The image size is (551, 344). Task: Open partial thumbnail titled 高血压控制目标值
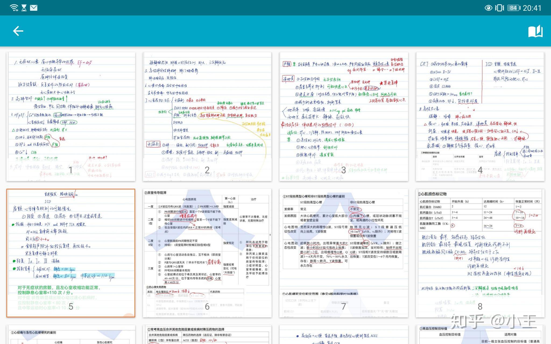[480, 334]
